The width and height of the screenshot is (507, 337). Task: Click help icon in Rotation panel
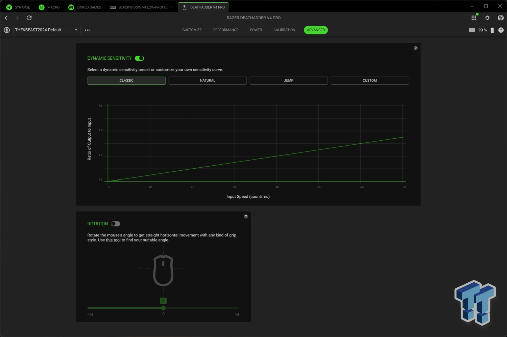click(246, 217)
